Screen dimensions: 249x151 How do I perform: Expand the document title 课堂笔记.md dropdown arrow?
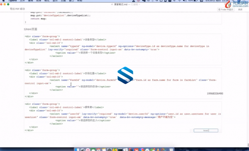click(139, 5)
